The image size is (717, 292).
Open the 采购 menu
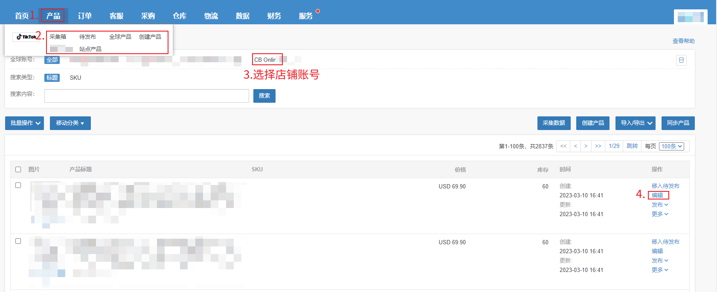click(x=148, y=16)
